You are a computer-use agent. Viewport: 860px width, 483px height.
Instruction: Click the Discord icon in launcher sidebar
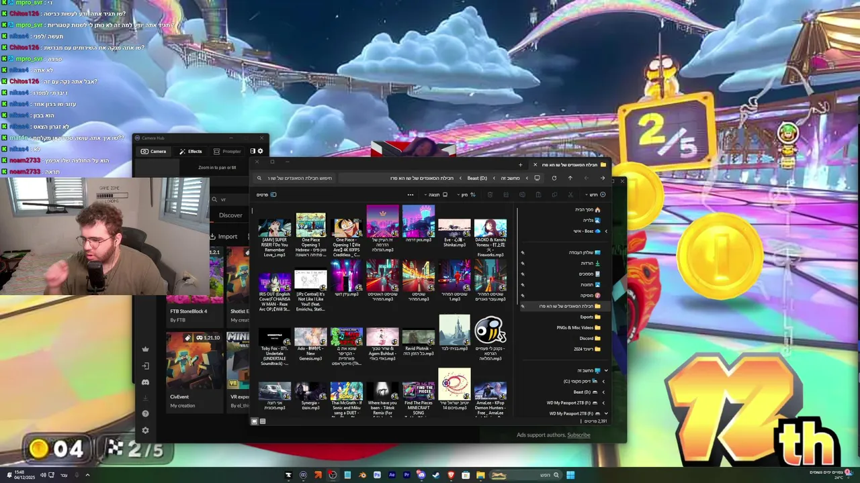[x=145, y=382]
